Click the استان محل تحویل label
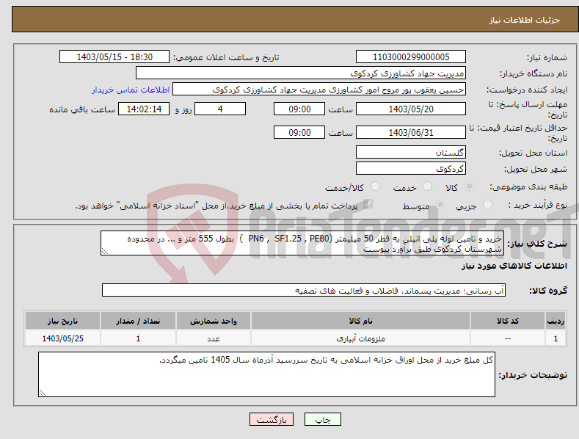This screenshot has height=439, width=579. [x=534, y=153]
